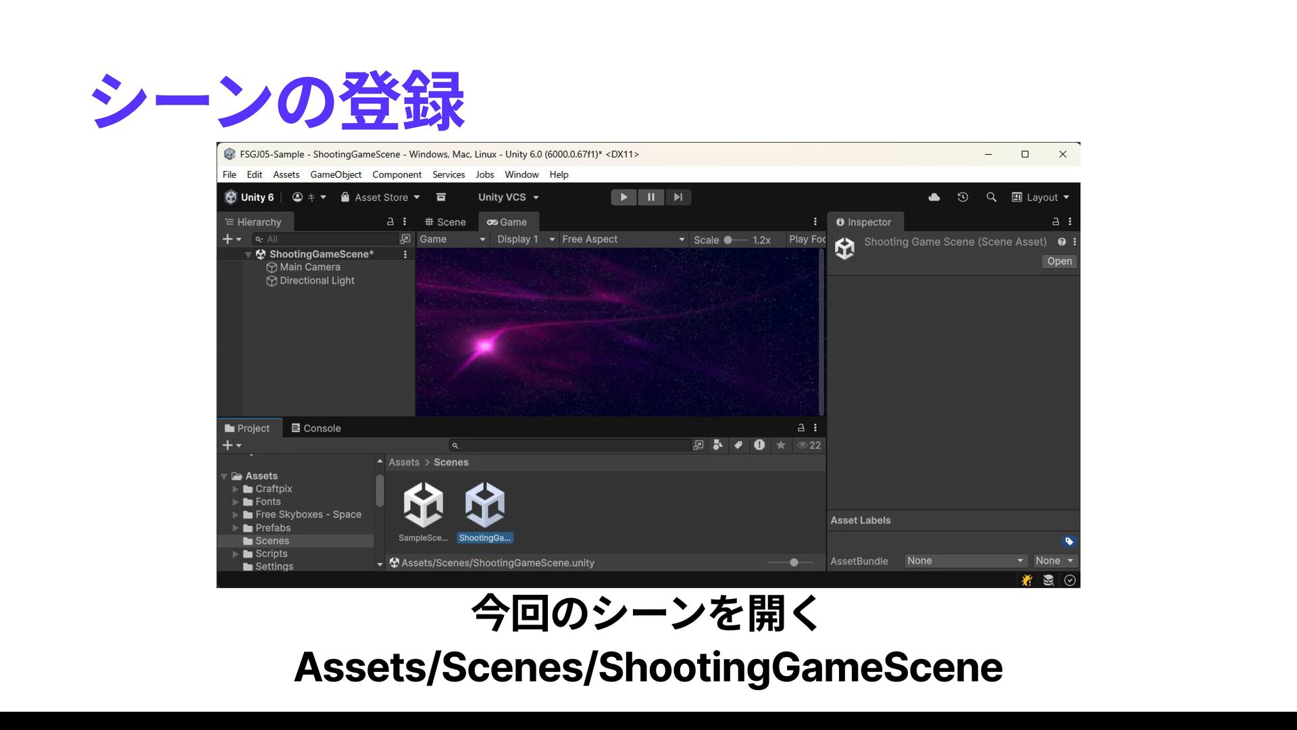Open the Layout dropdown
This screenshot has height=730, width=1297.
point(1041,197)
